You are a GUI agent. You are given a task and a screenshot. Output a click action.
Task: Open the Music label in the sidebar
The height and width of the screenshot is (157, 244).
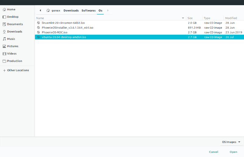click(11, 39)
